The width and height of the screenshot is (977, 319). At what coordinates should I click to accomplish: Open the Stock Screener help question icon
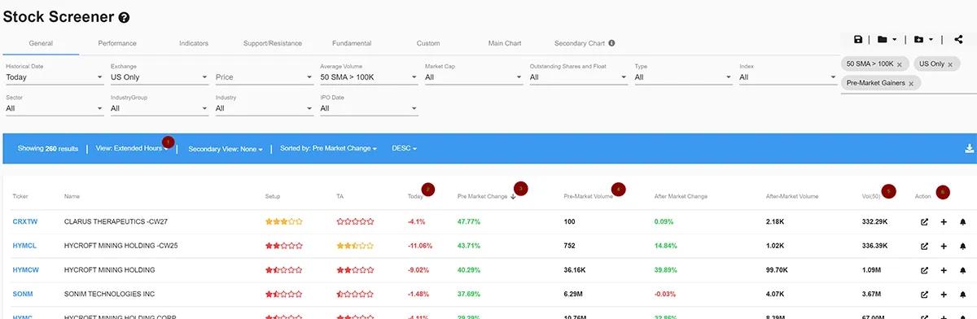124,17
